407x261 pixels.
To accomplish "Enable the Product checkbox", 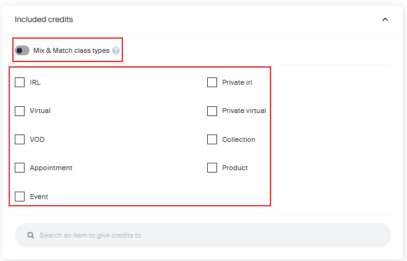I will coord(212,168).
